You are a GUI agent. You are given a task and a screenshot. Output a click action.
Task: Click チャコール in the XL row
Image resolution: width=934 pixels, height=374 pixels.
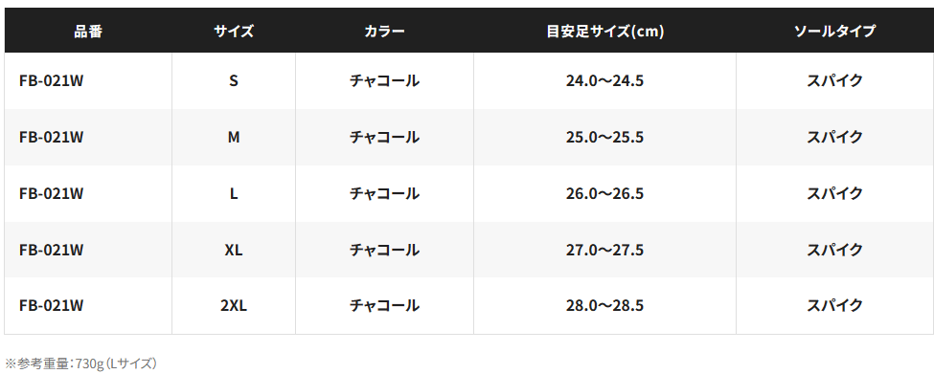coord(384,250)
